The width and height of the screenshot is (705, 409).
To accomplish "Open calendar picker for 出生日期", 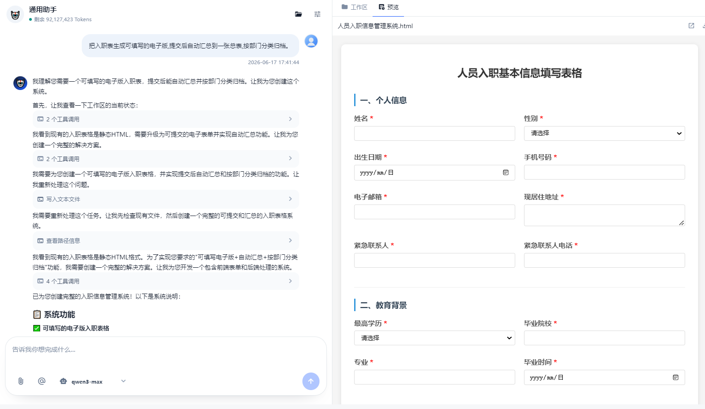I will coord(506,173).
